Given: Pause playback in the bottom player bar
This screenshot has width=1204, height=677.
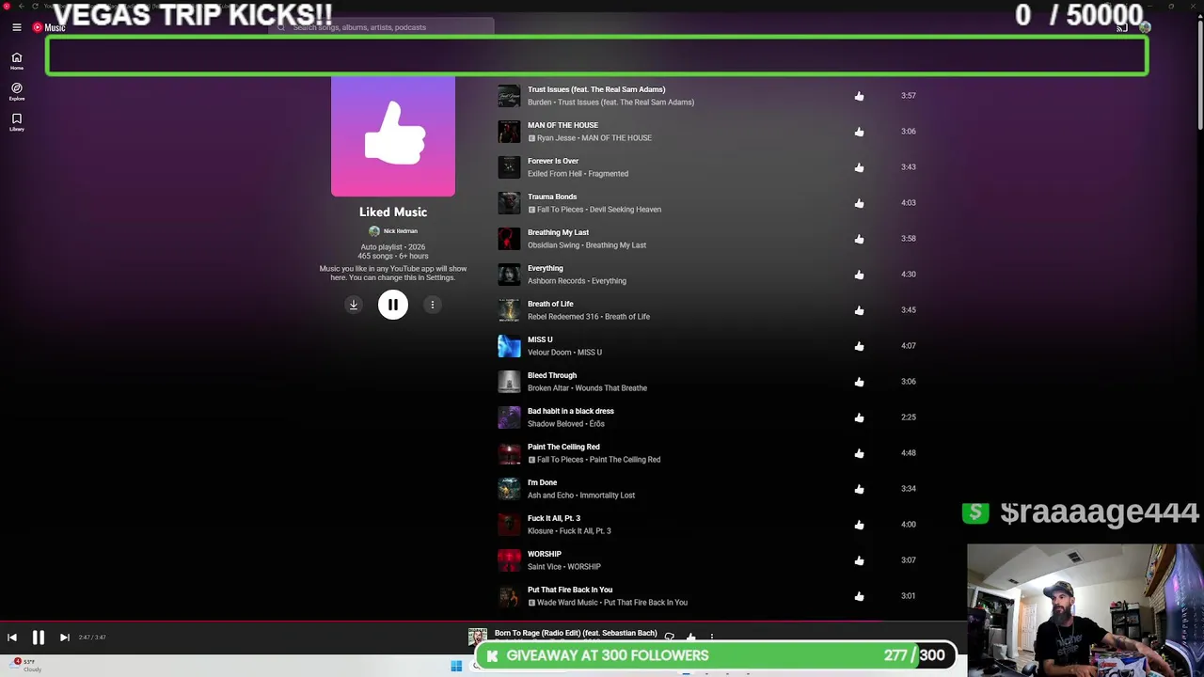Looking at the screenshot, I should pyautogui.click(x=39, y=638).
